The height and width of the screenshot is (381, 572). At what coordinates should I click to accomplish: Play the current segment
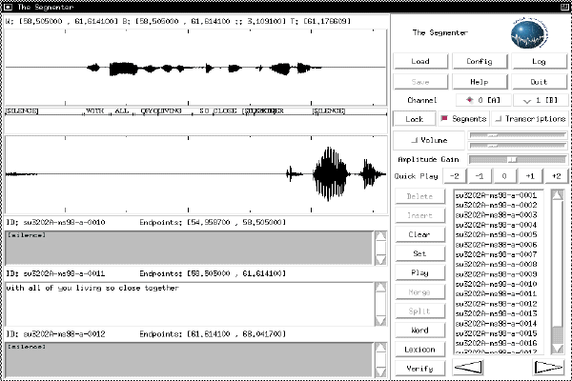coord(419,272)
